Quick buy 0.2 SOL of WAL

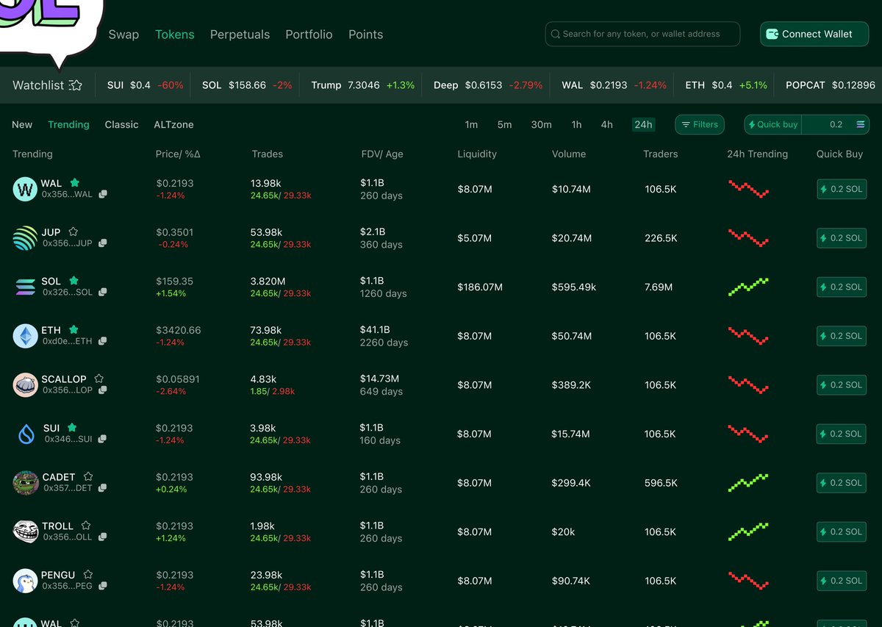pyautogui.click(x=842, y=189)
